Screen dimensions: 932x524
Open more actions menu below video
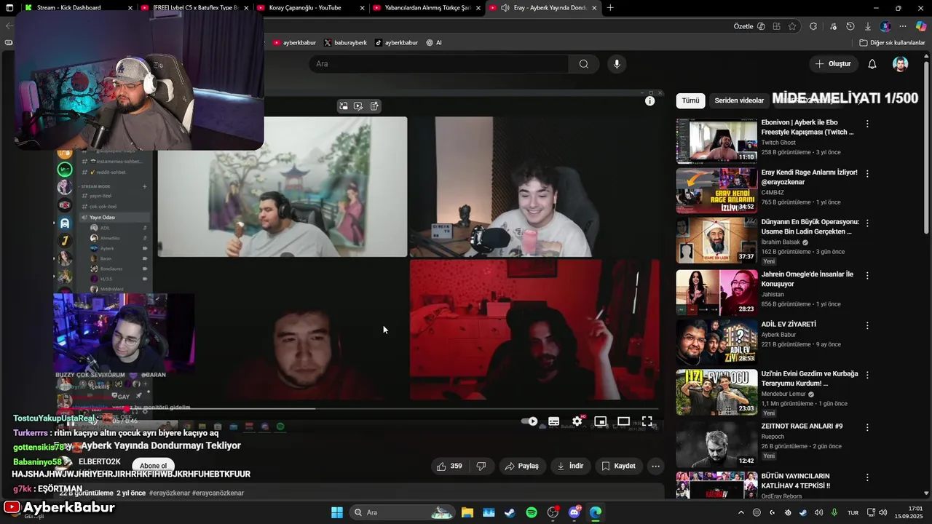point(656,466)
